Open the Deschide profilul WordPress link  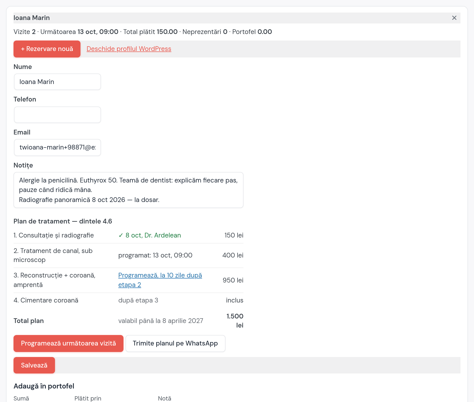point(129,49)
